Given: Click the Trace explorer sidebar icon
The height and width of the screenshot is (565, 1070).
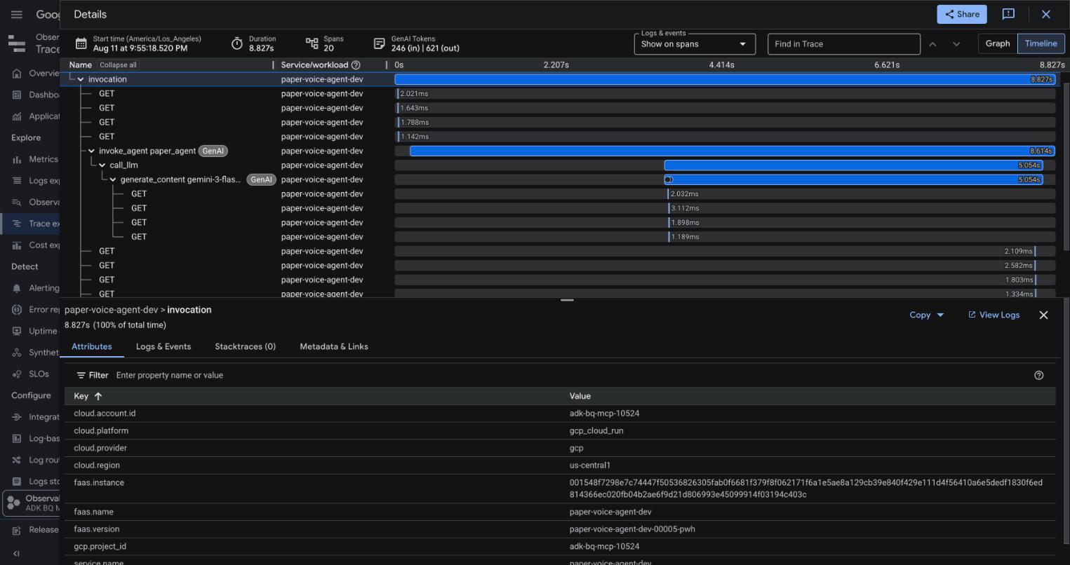Looking at the screenshot, I should [17, 224].
